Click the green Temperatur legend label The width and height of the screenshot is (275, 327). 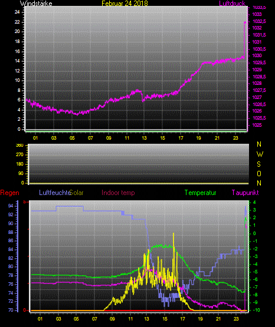point(200,193)
